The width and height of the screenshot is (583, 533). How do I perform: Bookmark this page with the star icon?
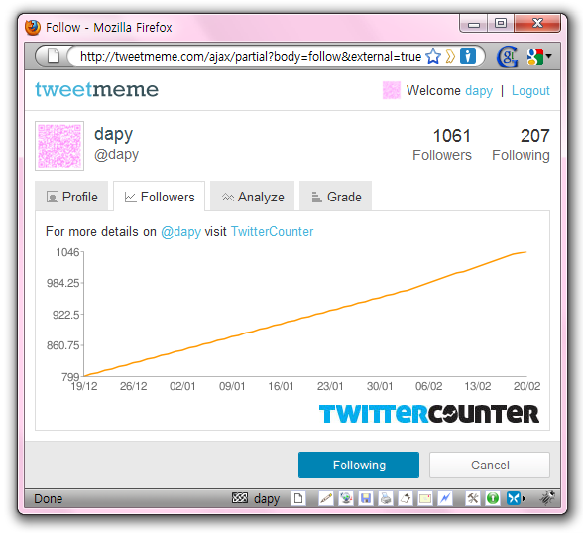point(433,57)
